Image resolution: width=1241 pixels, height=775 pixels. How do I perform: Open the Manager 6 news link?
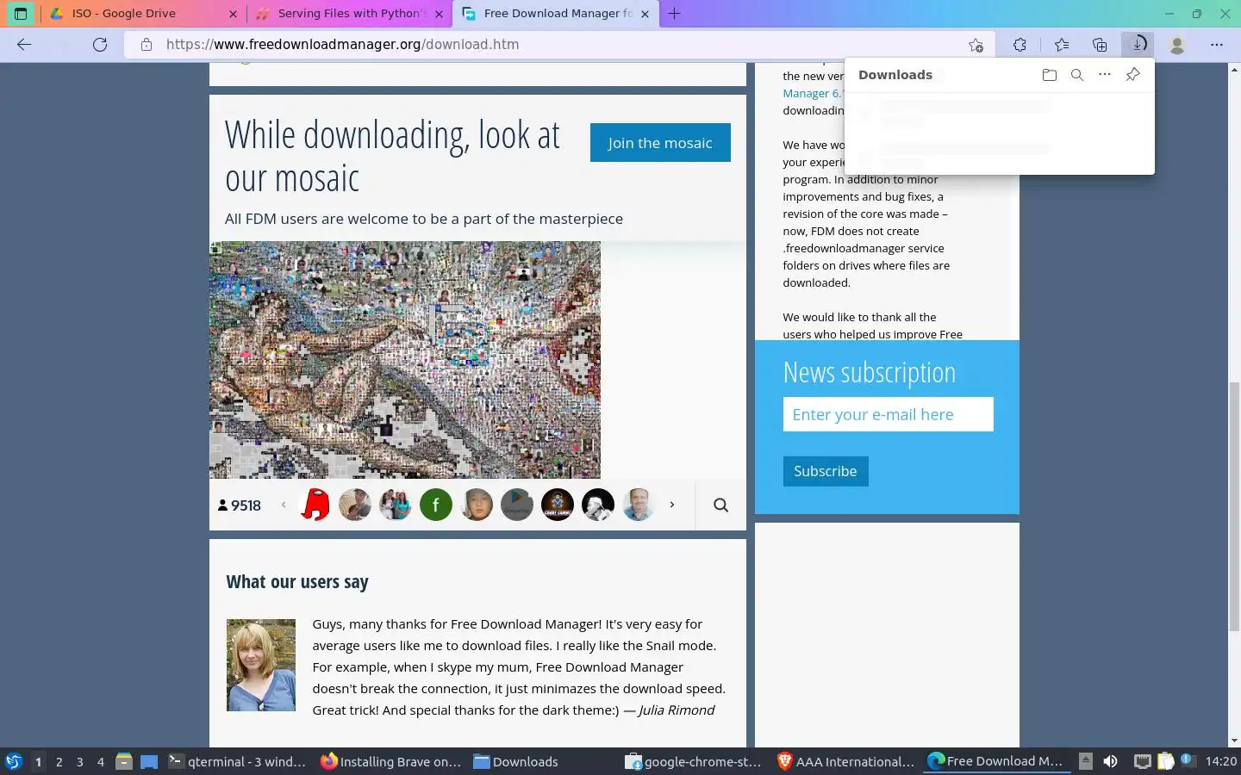(811, 93)
